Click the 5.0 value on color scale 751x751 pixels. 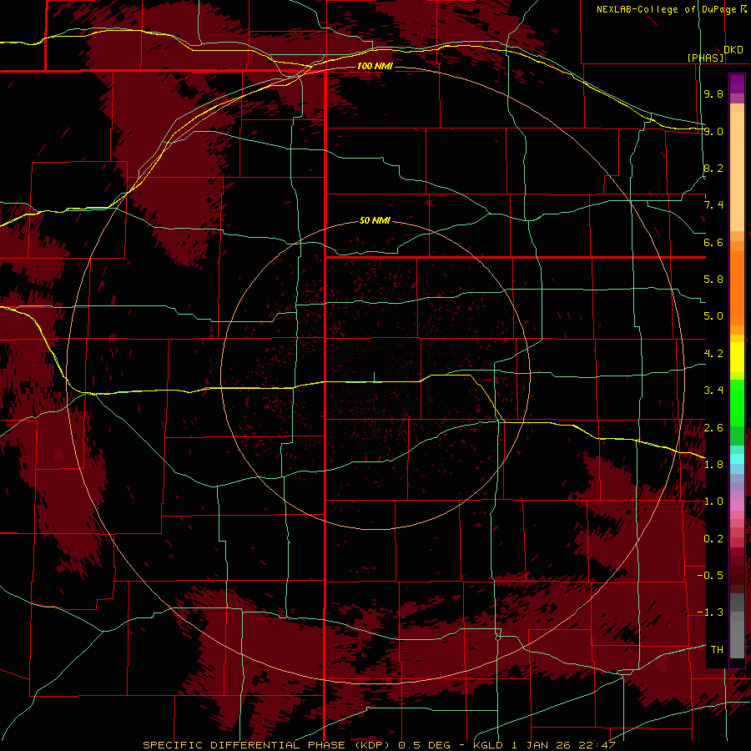pos(713,316)
